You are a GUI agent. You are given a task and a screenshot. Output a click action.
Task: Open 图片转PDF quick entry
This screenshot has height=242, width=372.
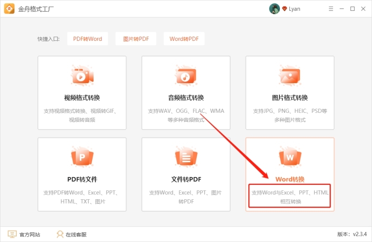[x=136, y=39]
